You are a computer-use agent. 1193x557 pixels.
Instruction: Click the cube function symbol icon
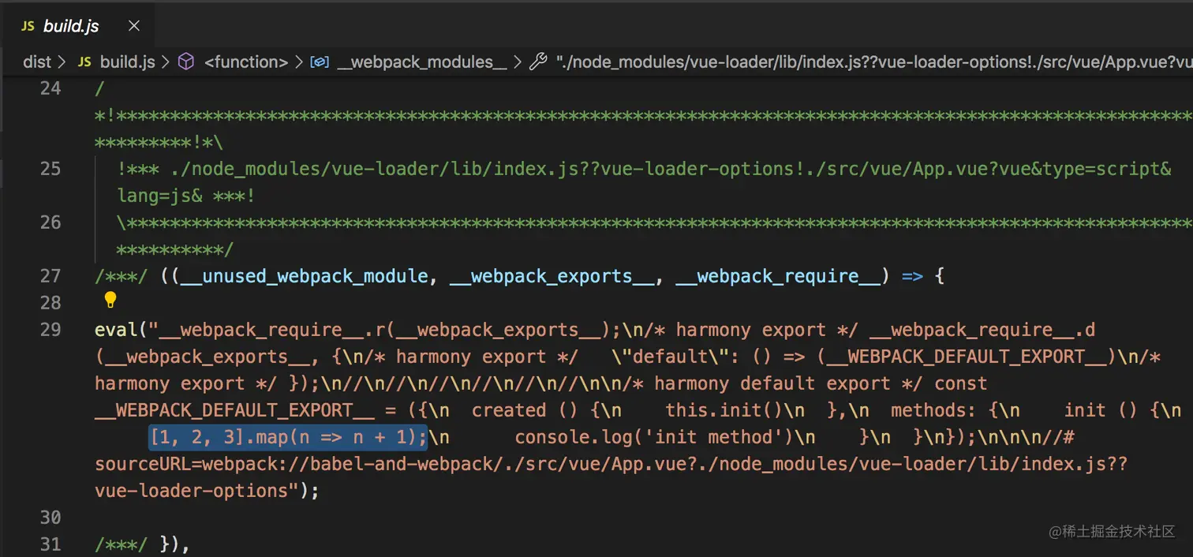pos(186,62)
